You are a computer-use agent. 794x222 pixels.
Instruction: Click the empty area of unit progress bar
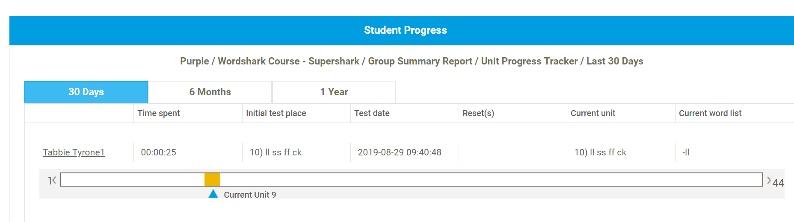[x=471, y=180]
